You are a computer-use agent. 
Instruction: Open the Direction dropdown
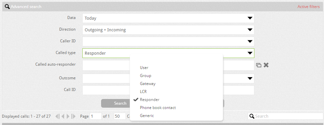tap(168, 30)
